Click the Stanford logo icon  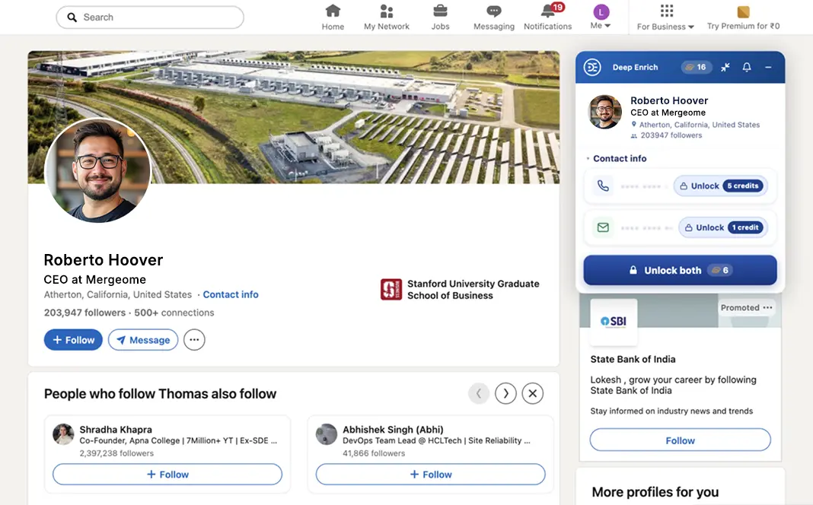391,290
